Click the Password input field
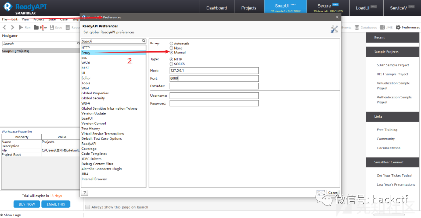 (214, 103)
